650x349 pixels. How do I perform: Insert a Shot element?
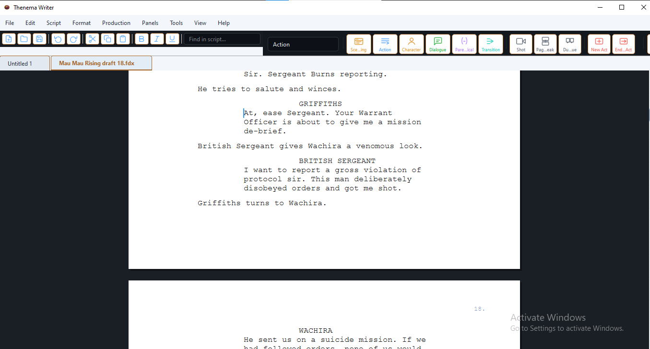pos(521,44)
